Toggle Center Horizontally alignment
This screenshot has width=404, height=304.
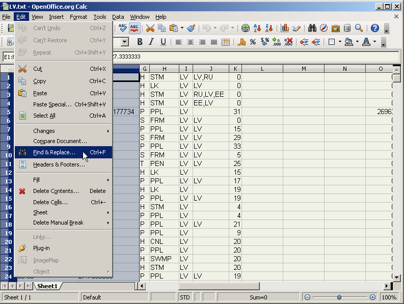tap(191, 42)
